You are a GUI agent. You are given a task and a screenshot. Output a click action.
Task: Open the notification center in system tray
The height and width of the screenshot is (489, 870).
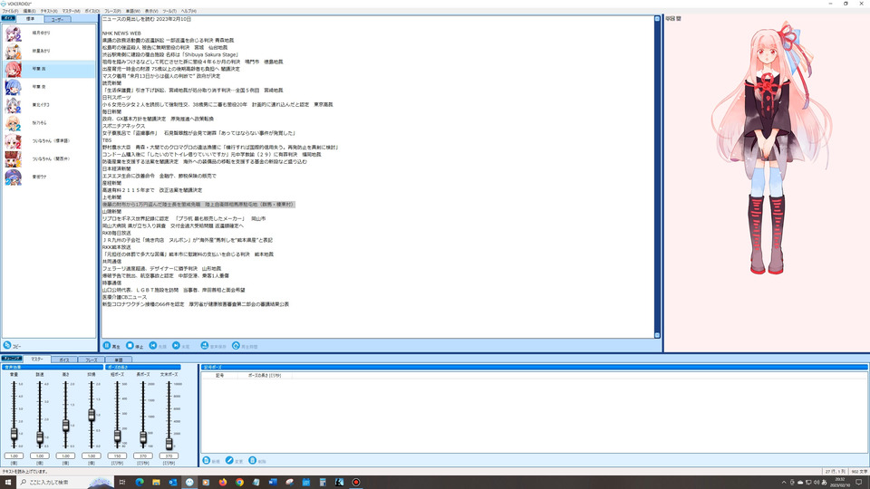(x=859, y=483)
